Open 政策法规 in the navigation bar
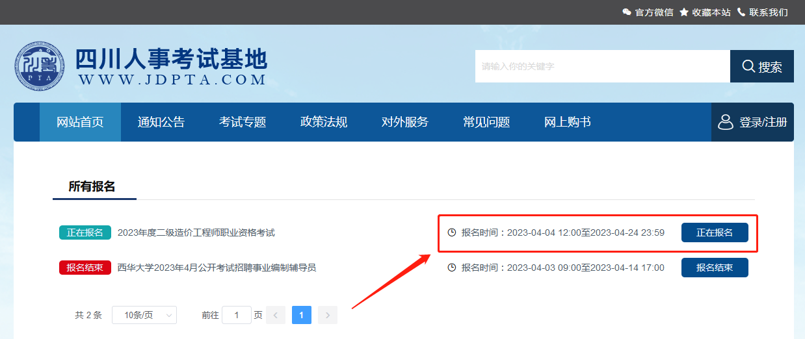 [x=324, y=122]
